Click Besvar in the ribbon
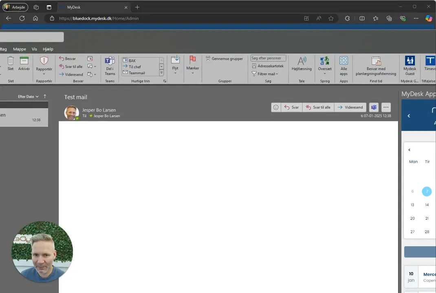436x293 pixels. (x=67, y=59)
